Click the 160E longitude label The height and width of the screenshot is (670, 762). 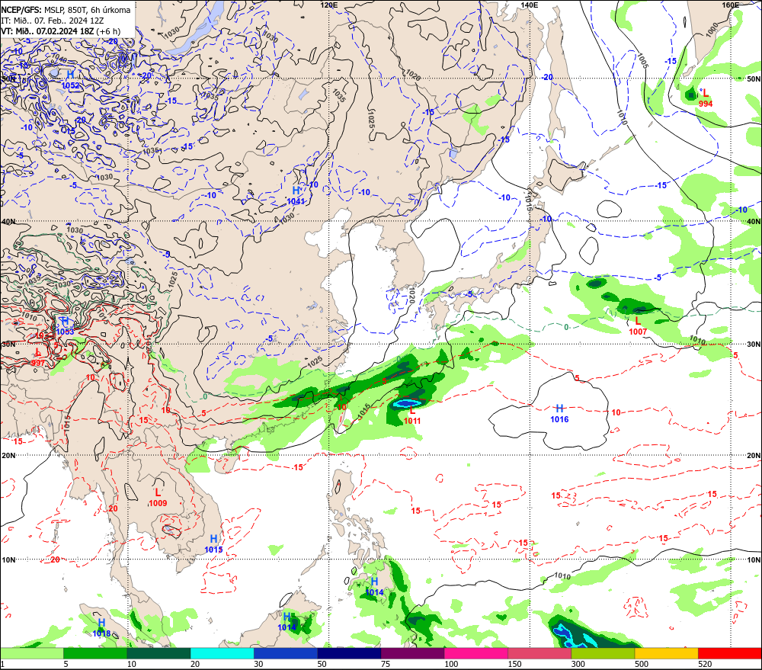(x=731, y=5)
